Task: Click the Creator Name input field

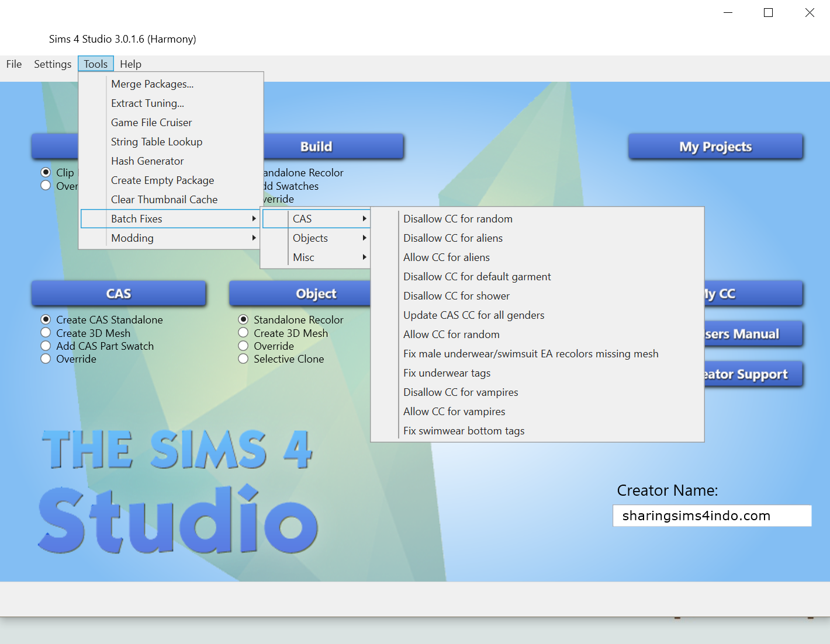Action: (712, 516)
